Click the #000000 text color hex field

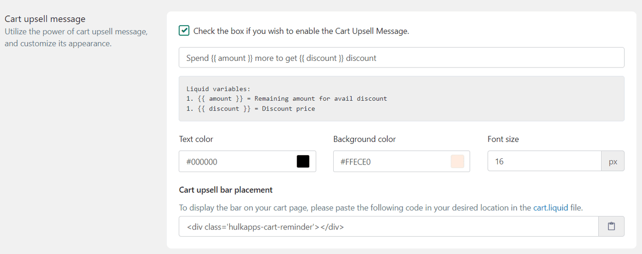tap(247, 162)
